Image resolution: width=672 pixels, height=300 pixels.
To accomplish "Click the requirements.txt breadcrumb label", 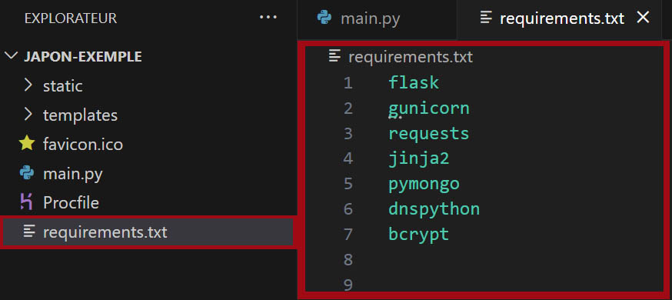I will pos(410,57).
